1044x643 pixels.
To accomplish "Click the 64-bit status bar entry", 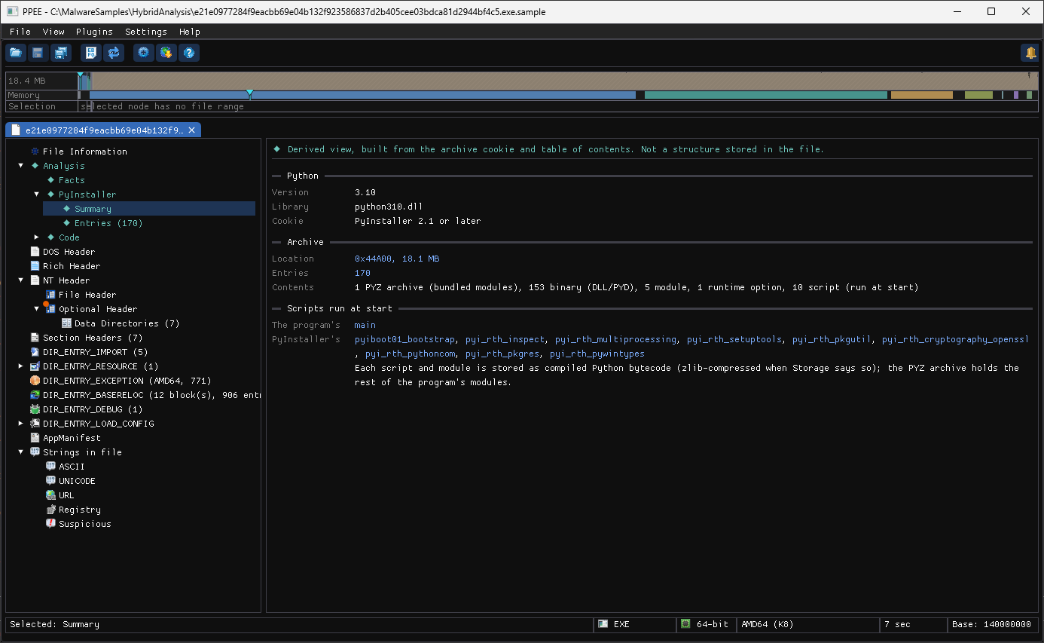I will click(x=704, y=624).
